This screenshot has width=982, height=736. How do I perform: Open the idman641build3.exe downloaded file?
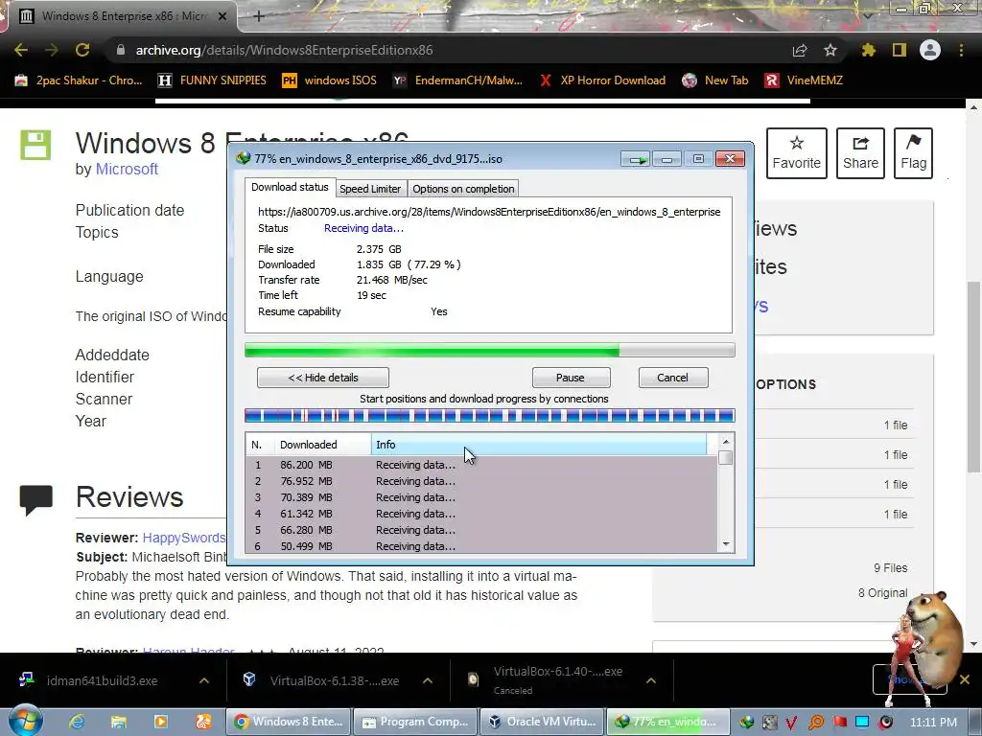click(x=100, y=681)
